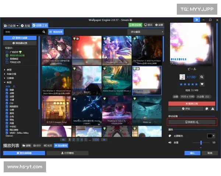Image resolution: width=221 pixels, height=176 pixels.
Task: Open 设置 settings gear button
Action: (x=159, y=25)
